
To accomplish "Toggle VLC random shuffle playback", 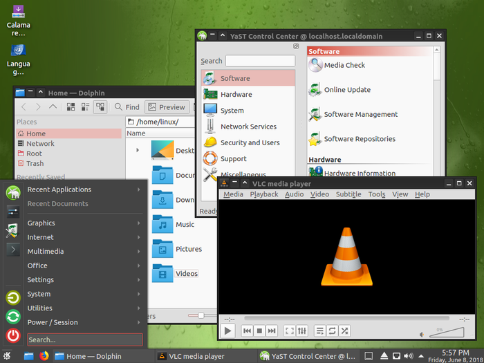I will tap(344, 331).
